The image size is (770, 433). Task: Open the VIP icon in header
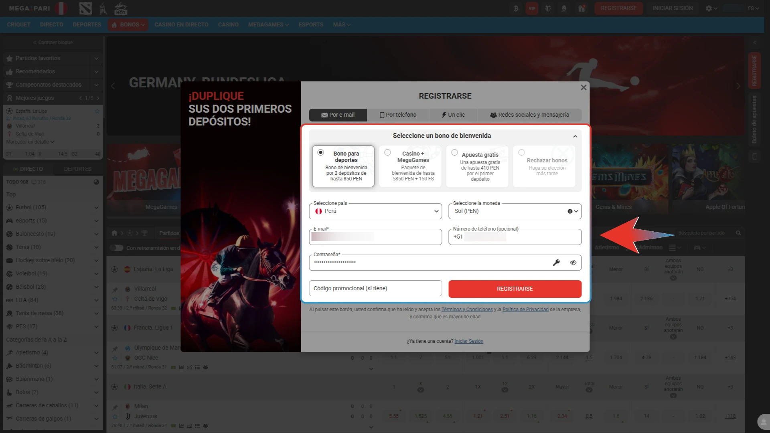coord(532,8)
